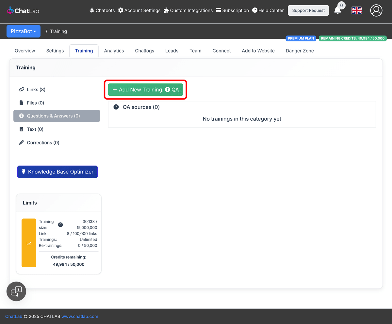Open the Danger Zone tab
The height and width of the screenshot is (324, 392).
coord(300,51)
